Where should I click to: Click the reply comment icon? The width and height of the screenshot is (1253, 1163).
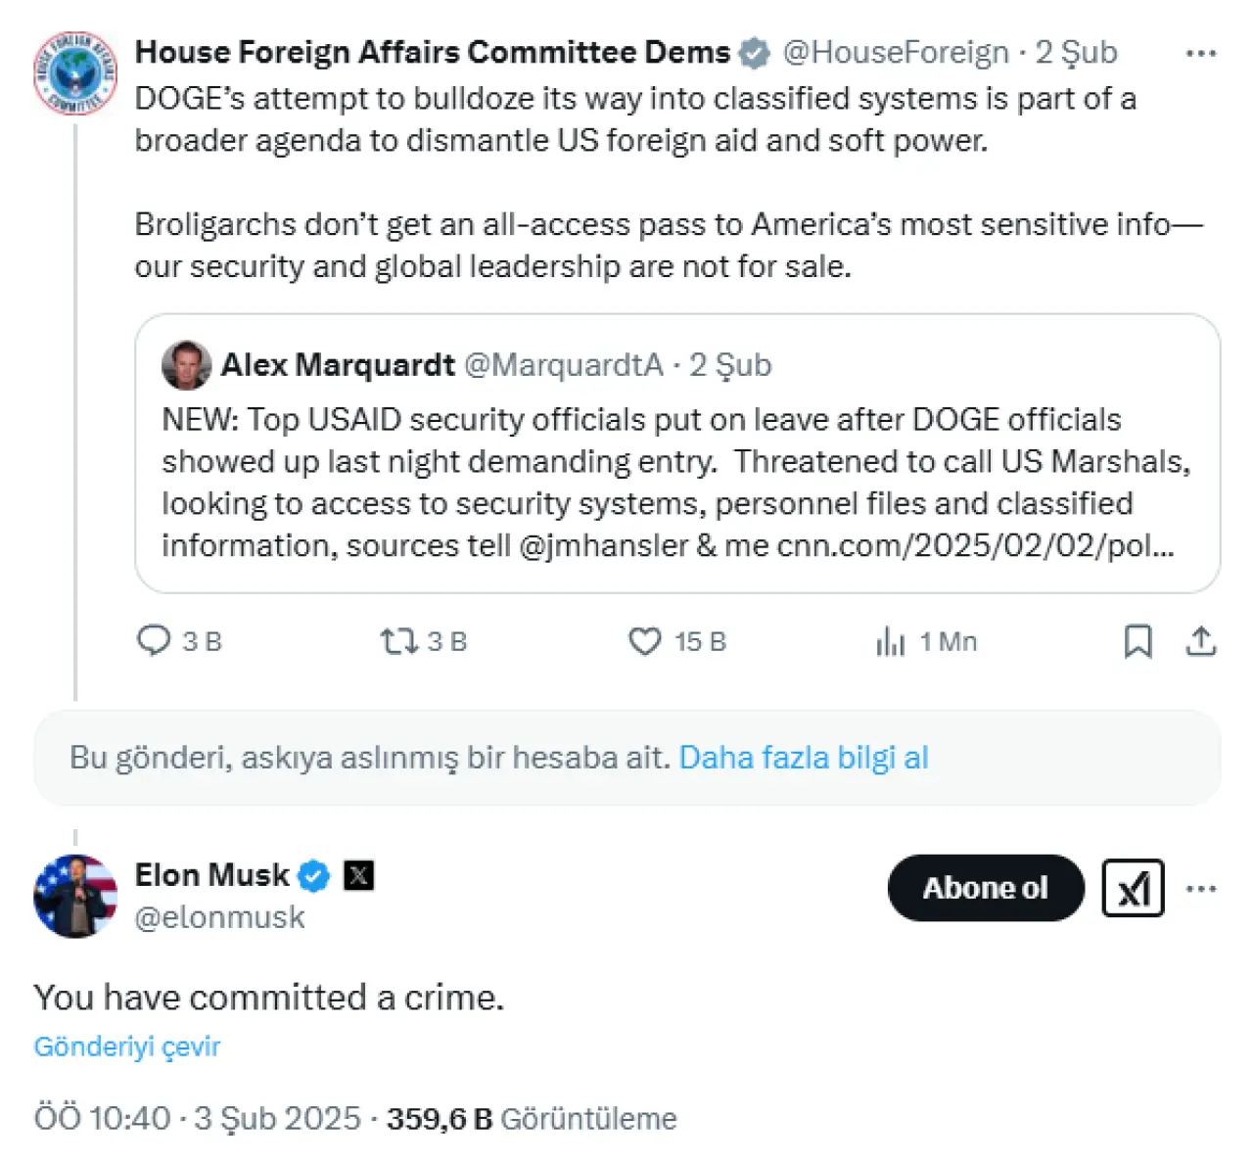(154, 641)
